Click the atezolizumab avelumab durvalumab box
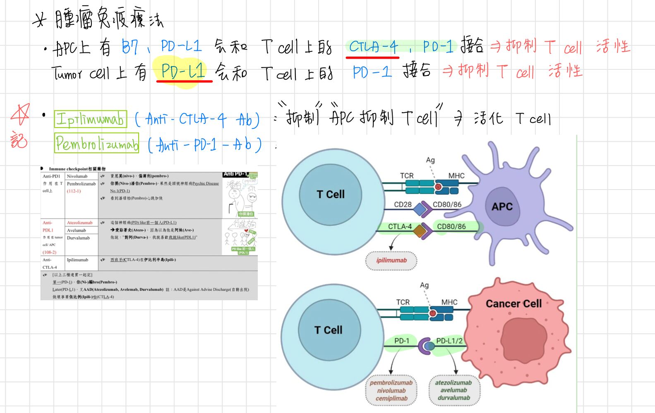 pyautogui.click(x=454, y=390)
